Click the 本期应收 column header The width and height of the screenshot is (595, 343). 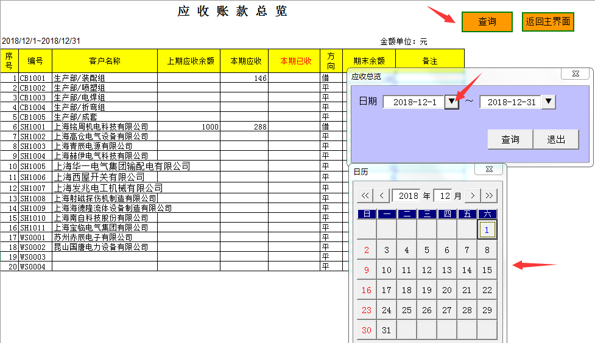[x=244, y=61]
